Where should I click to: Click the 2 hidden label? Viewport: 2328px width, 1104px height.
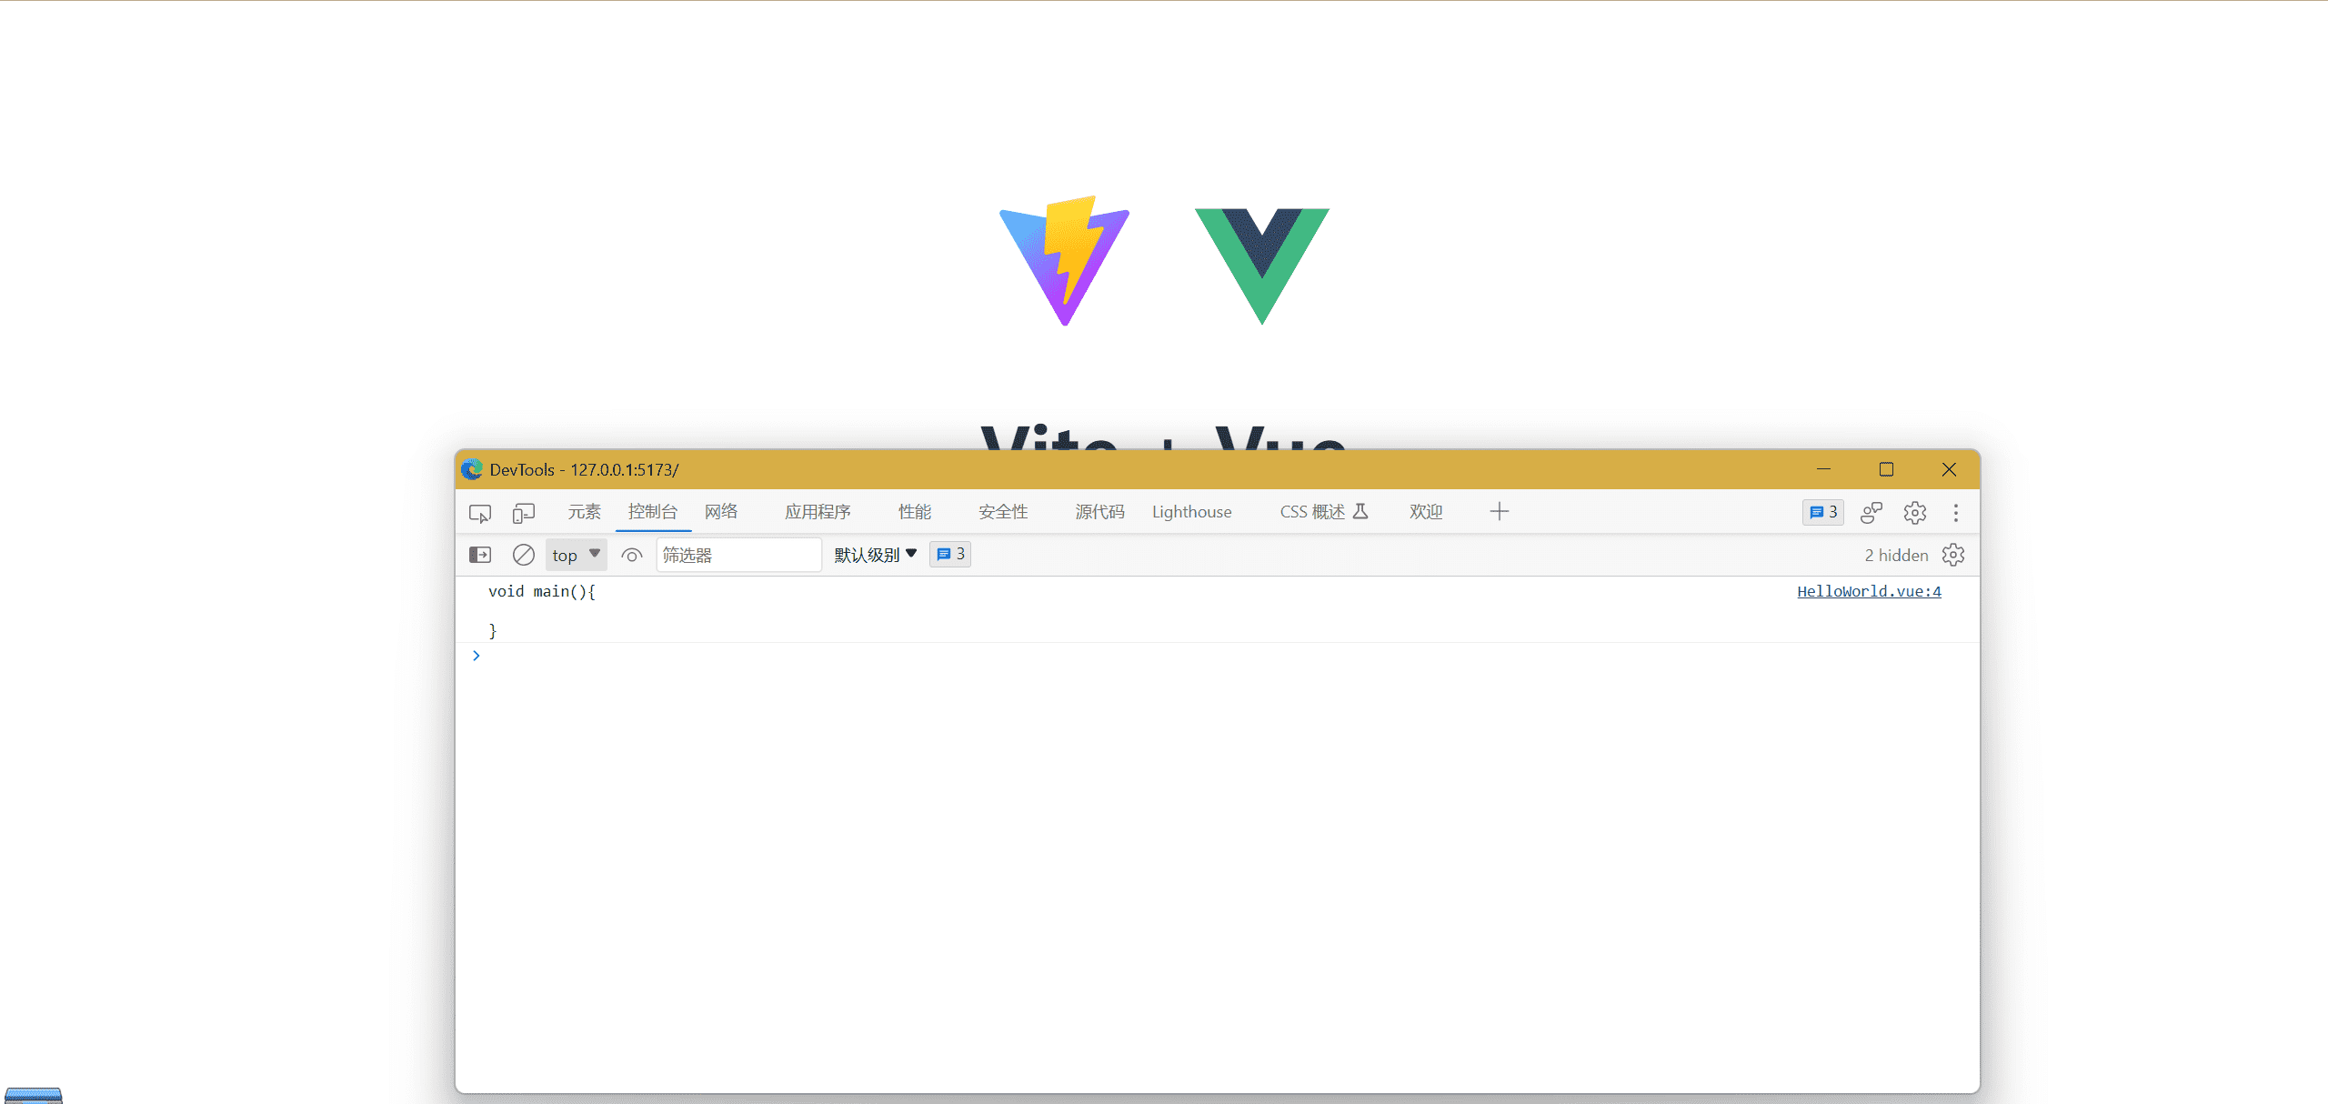1896,555
